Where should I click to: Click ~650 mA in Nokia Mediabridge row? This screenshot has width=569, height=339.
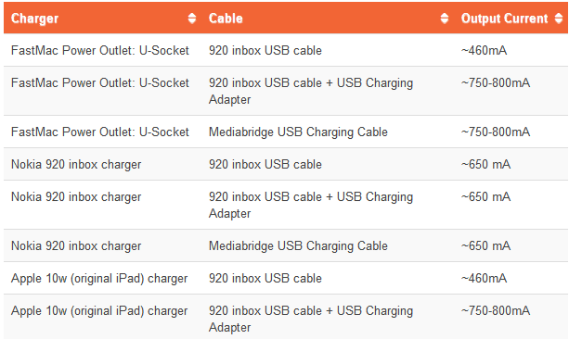click(485, 246)
